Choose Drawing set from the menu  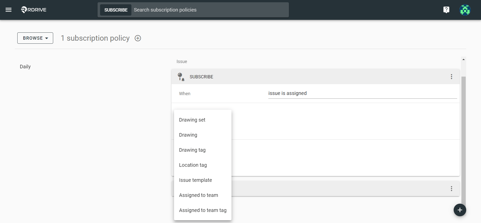click(x=203, y=120)
